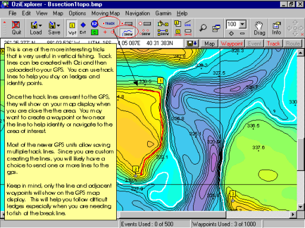This screenshot has width=305, height=228.
Task: Click waypoint 3 marker on the map
Action: [x=233, y=194]
